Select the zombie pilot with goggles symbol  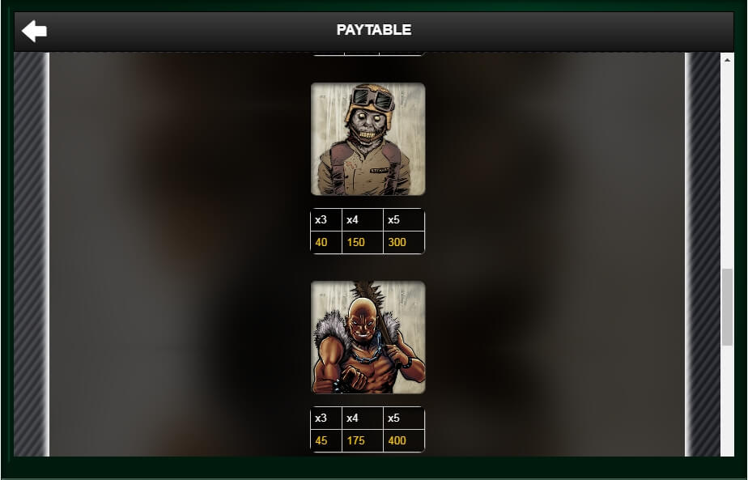368,139
